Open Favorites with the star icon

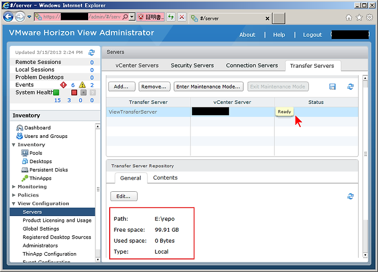[359, 17]
